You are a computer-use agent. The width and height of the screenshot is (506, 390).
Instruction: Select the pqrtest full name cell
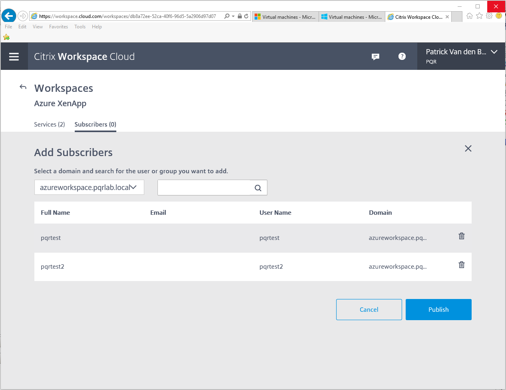(51, 238)
